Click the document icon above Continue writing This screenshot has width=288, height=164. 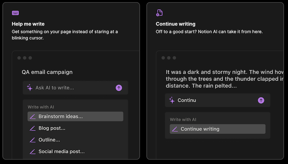pyautogui.click(x=159, y=13)
